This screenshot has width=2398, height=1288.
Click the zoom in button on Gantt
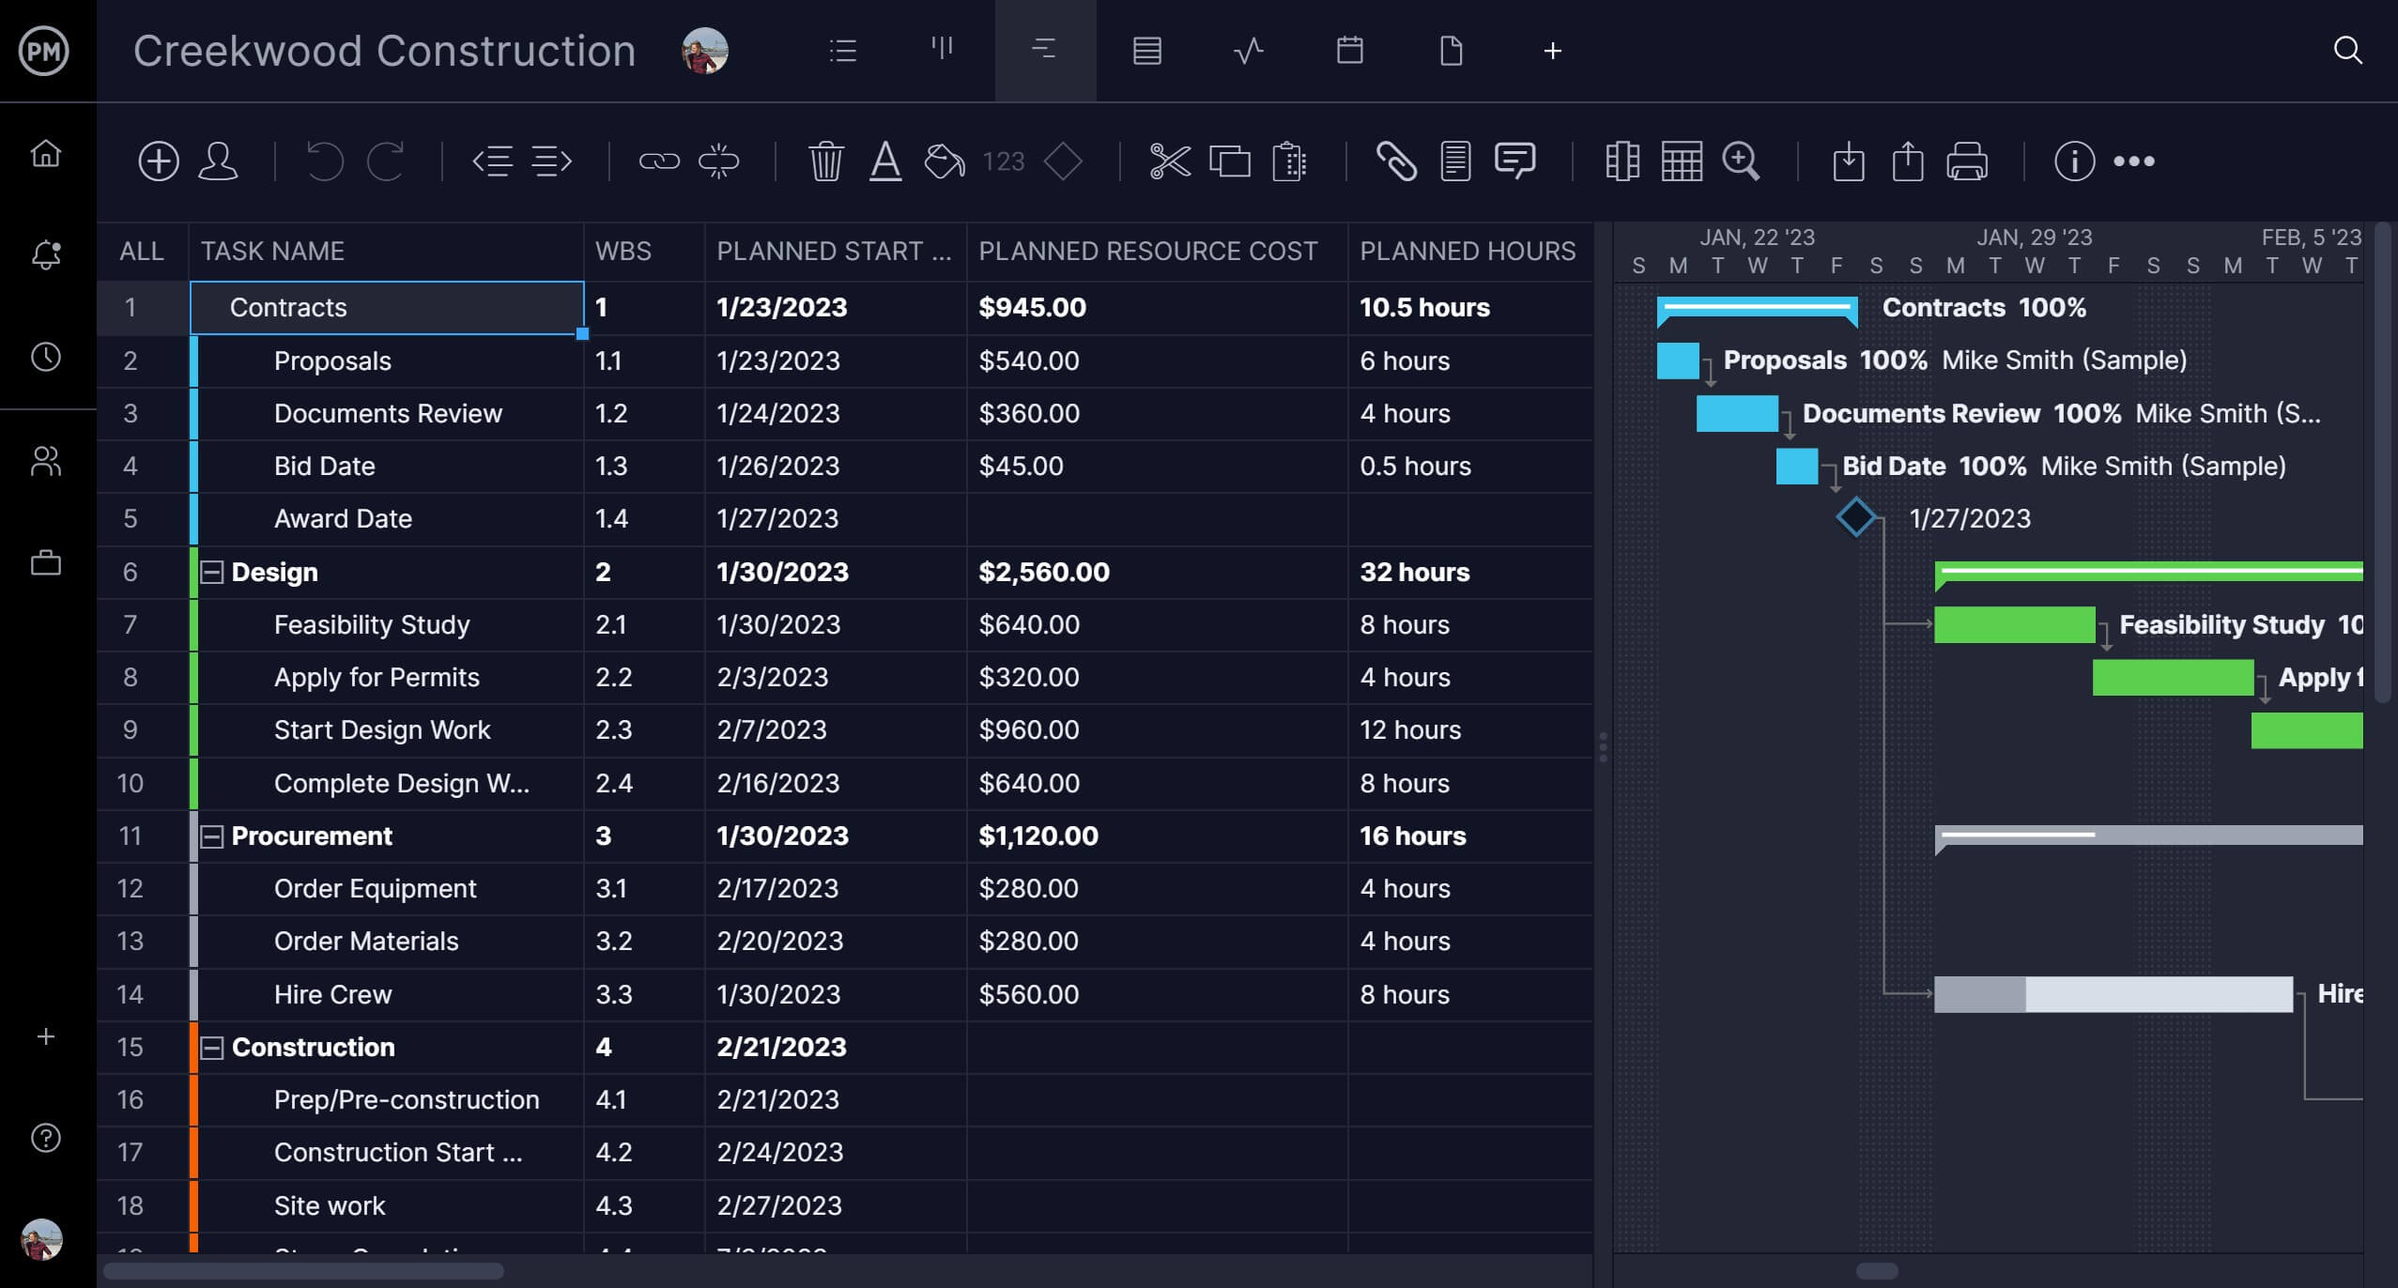pos(1742,161)
